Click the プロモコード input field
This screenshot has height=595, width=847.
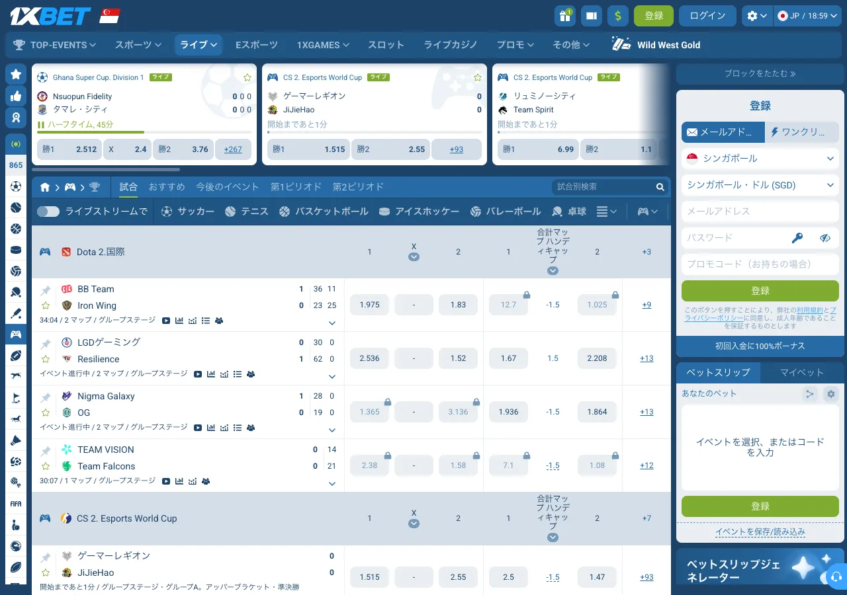[760, 264]
